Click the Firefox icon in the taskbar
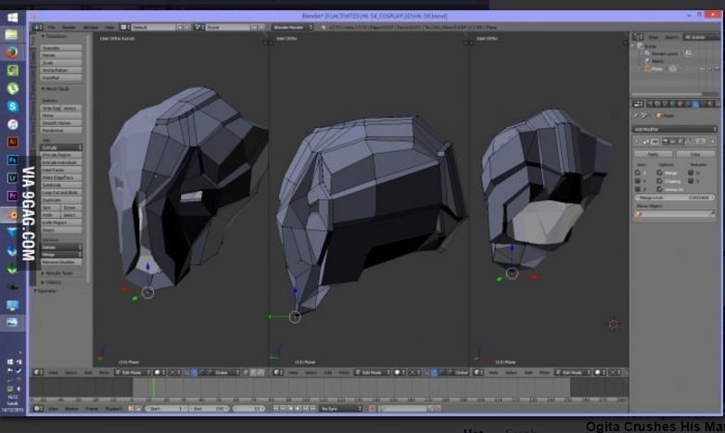 [x=12, y=52]
